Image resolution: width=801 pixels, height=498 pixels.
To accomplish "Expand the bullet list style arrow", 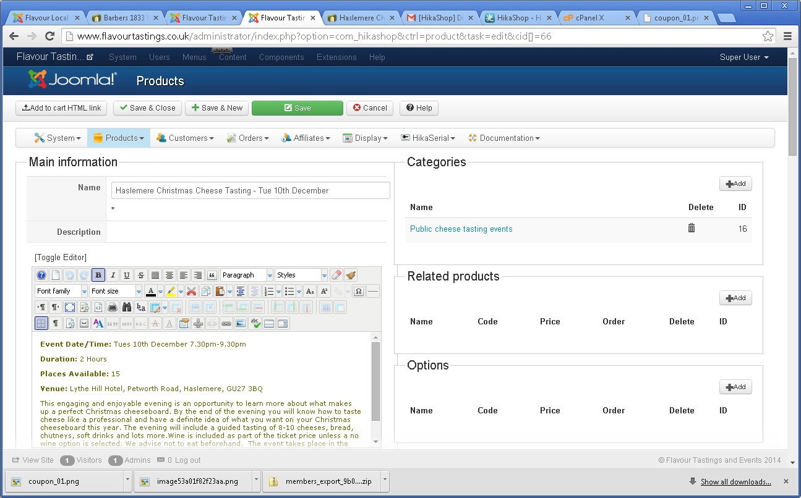I will click(x=299, y=292).
